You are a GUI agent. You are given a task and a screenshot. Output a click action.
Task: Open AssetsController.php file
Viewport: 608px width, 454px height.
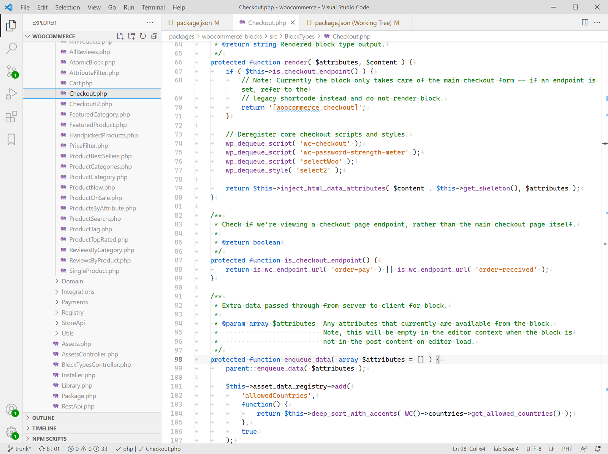(90, 354)
